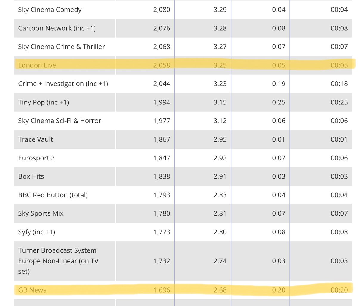Click Turner Broadcast System Europe Non-Linear label
The height and width of the screenshot is (306, 358).
pos(58,261)
